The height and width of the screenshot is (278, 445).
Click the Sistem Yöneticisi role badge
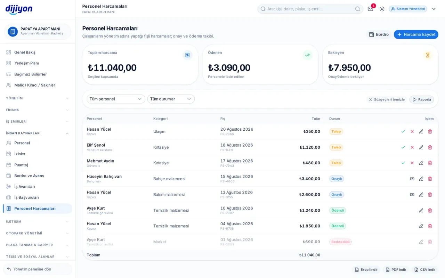point(408,9)
